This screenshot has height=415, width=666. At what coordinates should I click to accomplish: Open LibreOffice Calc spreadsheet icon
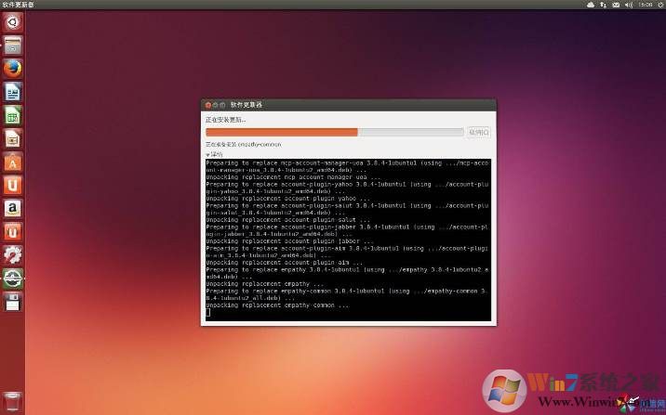13,115
